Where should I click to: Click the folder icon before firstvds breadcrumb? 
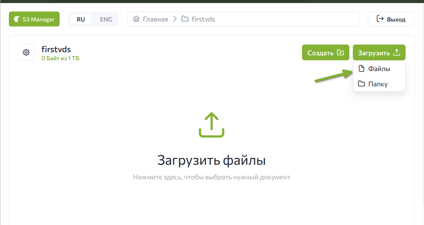(x=185, y=19)
